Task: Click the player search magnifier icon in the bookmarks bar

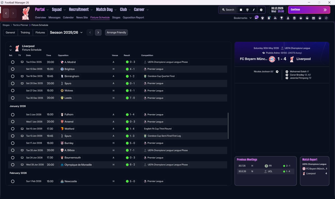Action: click(x=275, y=18)
